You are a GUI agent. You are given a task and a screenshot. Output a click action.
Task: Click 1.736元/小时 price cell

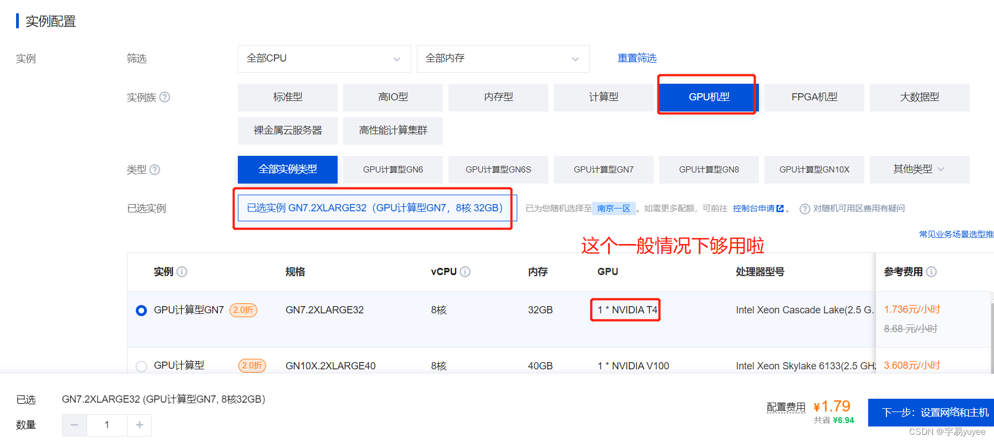pyautogui.click(x=912, y=309)
